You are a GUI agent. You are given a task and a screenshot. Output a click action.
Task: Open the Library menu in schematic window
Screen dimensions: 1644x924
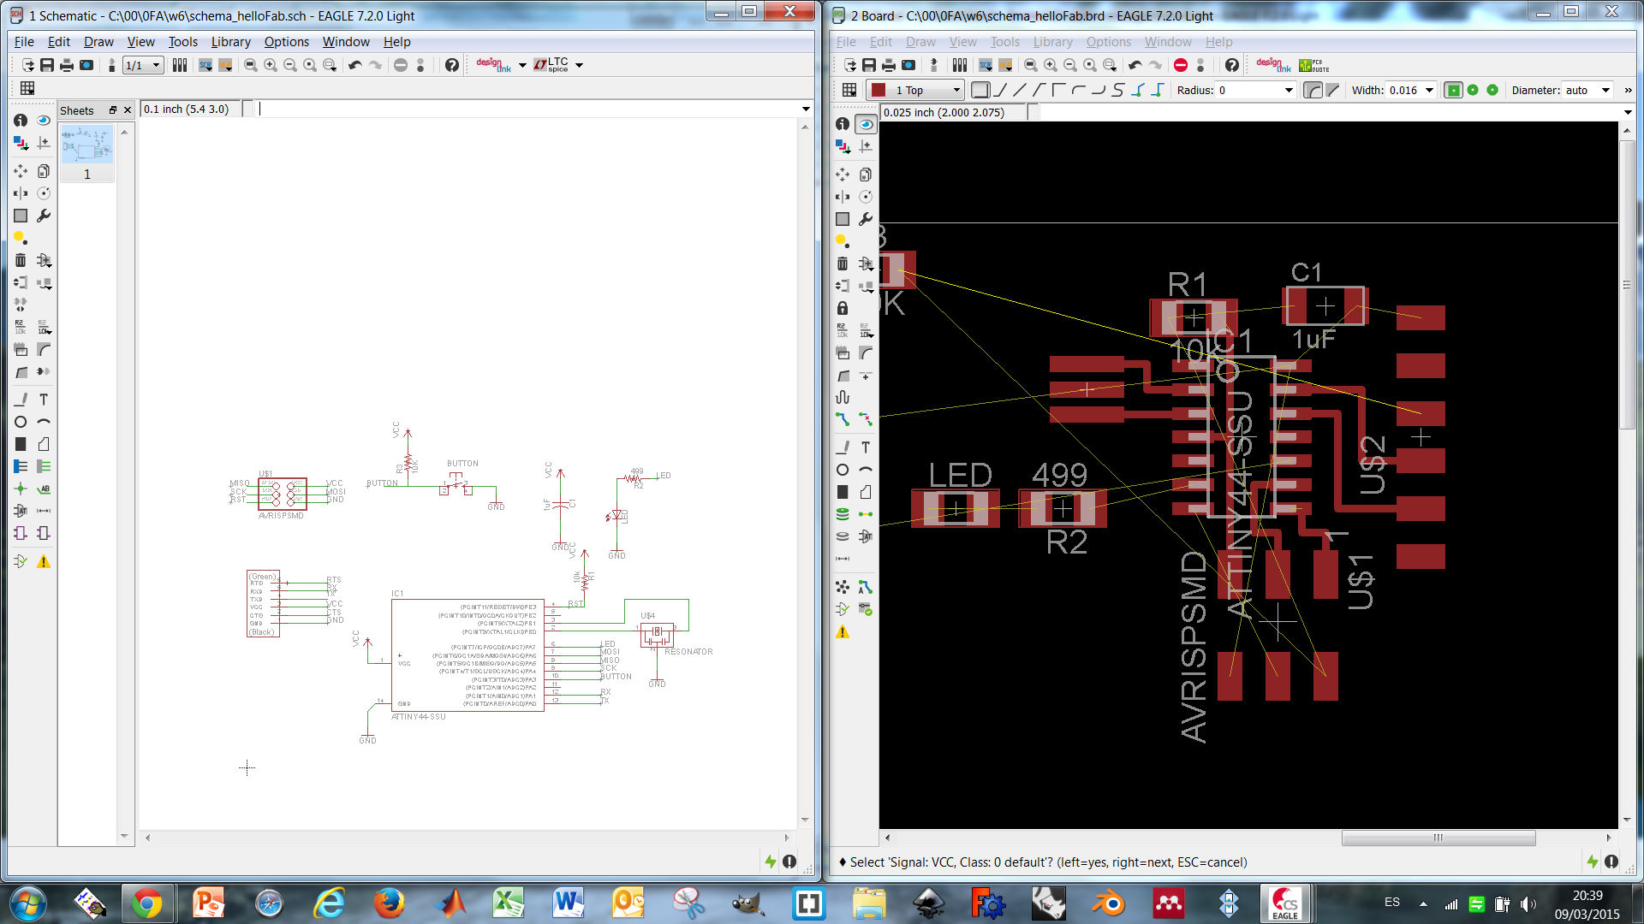pyautogui.click(x=230, y=42)
